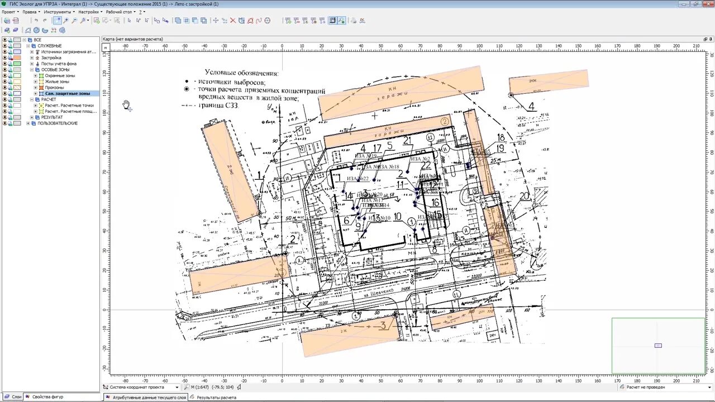Click the overview mini-map at bottom right
This screenshot has height=402, width=715.
point(658,346)
